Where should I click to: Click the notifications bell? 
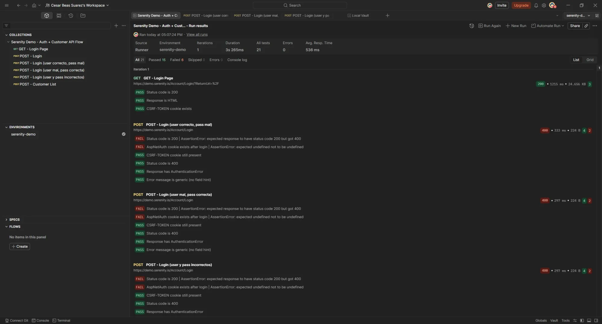[536, 5]
